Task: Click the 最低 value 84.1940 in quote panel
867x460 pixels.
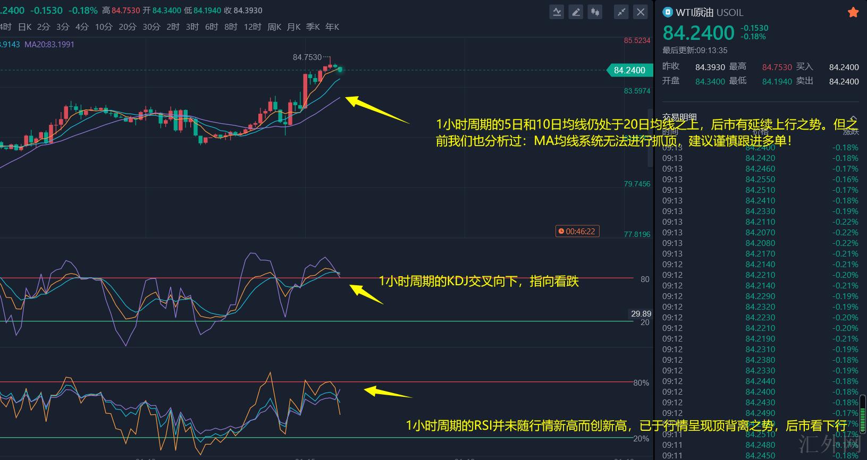Action: (x=777, y=81)
